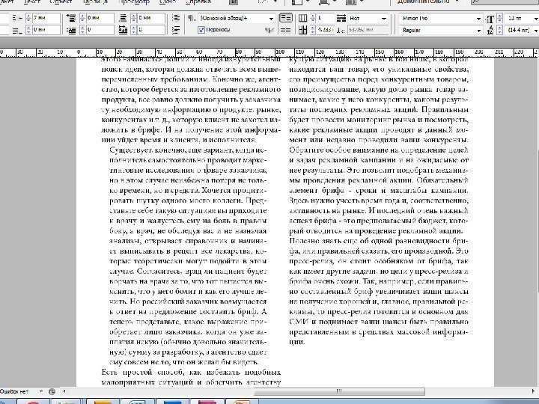
Task: Click the first-line indent stepper arrows
Action: point(28,18)
